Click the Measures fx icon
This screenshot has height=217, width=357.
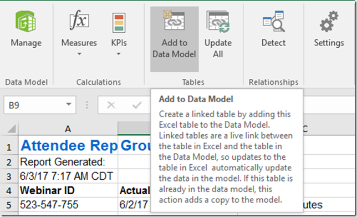79,20
